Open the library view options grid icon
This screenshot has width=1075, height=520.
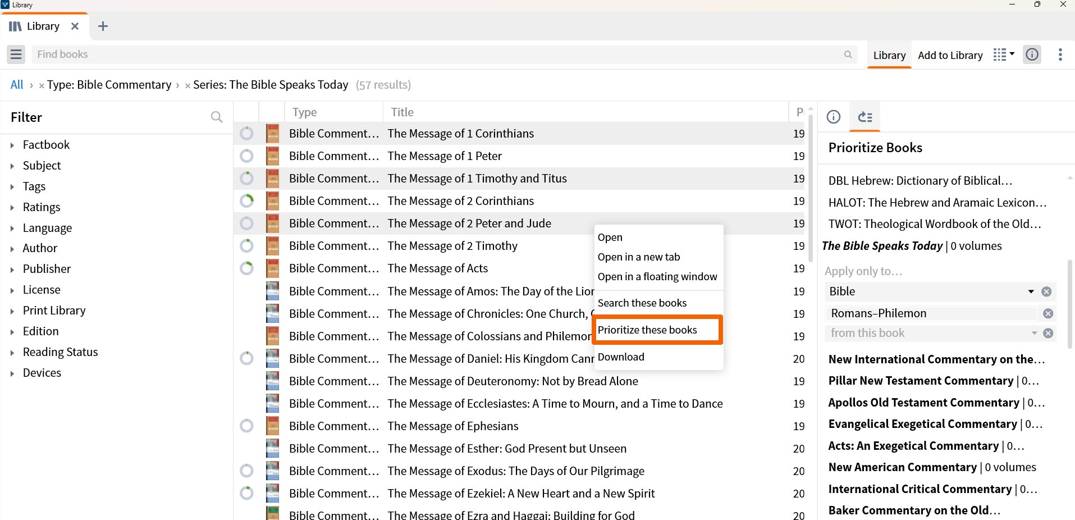pyautogui.click(x=1004, y=54)
